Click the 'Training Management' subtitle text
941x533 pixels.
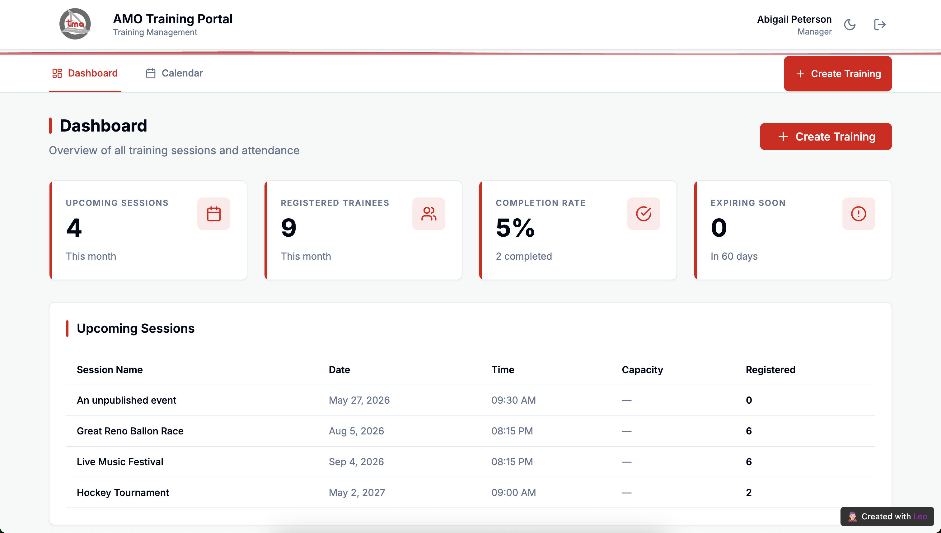155,32
